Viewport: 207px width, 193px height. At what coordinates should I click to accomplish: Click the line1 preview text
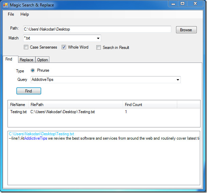pos(104,138)
